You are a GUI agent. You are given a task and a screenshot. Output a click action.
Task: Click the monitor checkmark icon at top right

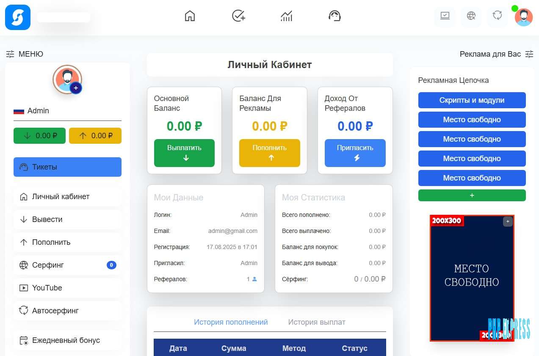[445, 16]
